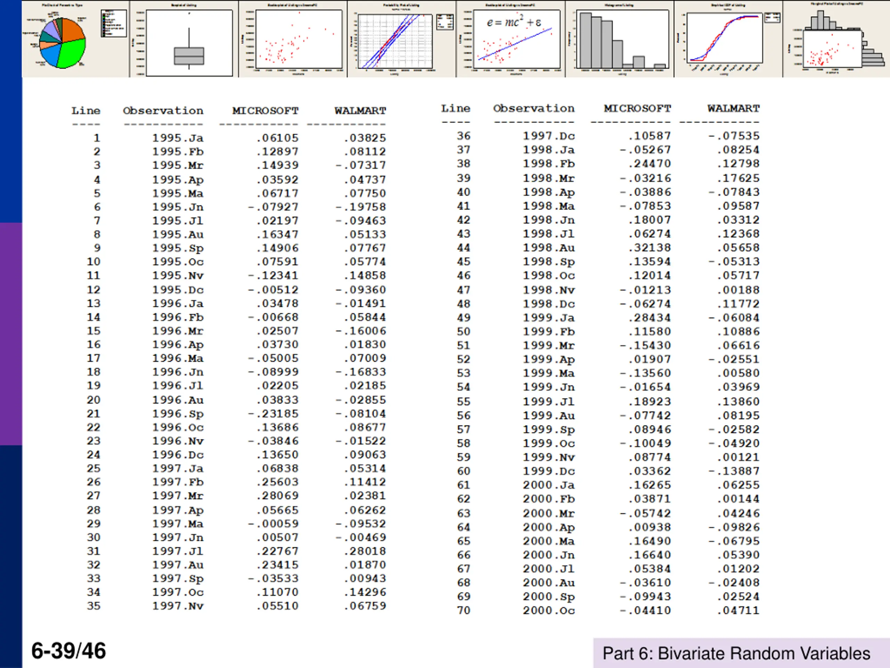
Task: Click the purple sidebar color block
Action: coord(11,334)
